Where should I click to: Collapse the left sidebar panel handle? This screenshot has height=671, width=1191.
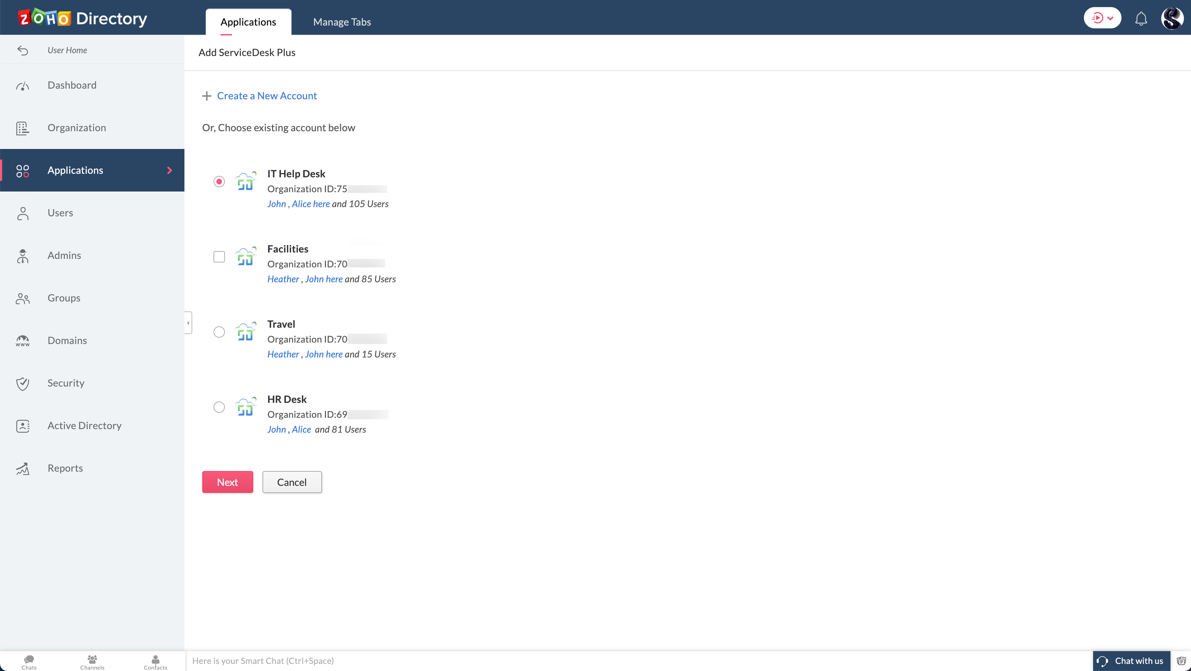pos(188,323)
